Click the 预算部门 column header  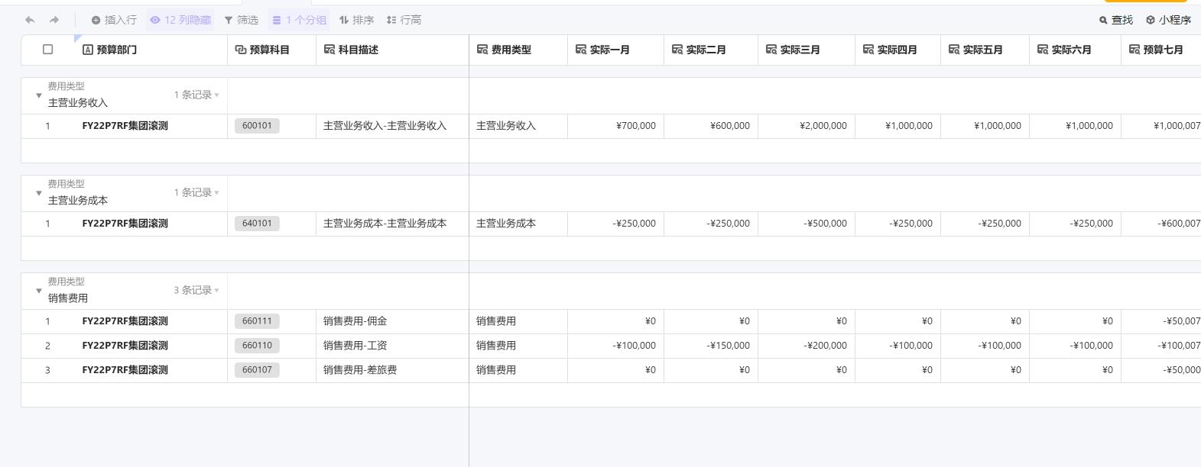[x=151, y=50]
